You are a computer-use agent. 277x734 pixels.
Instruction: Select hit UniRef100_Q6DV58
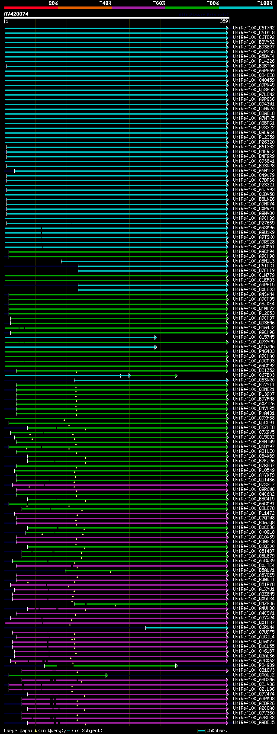pos(254,194)
